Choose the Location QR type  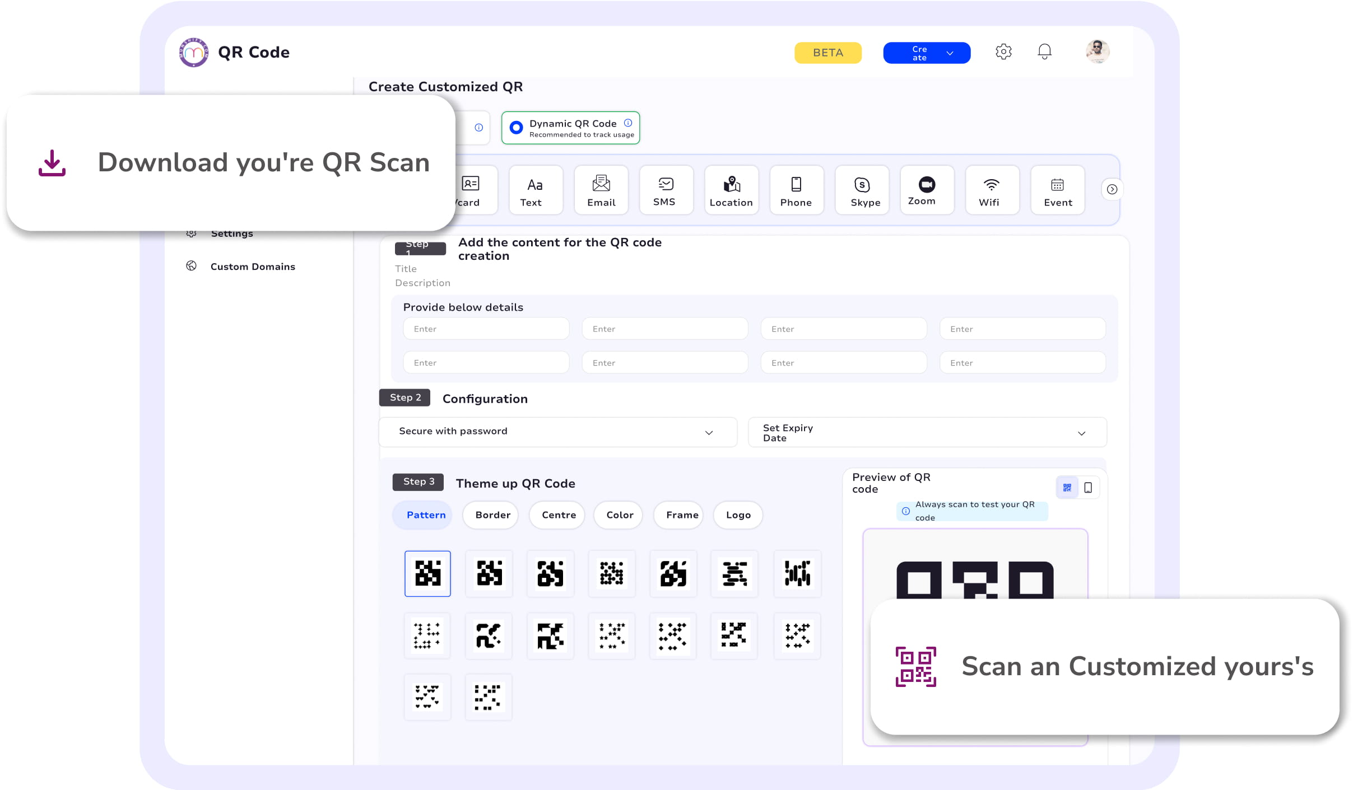point(731,190)
